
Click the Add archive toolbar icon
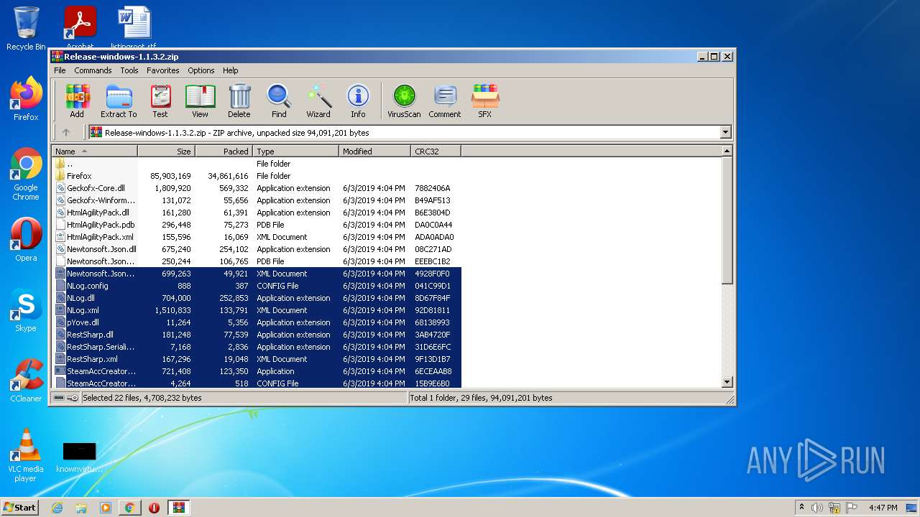point(77,101)
